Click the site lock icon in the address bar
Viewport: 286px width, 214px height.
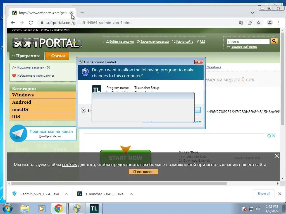point(42,23)
